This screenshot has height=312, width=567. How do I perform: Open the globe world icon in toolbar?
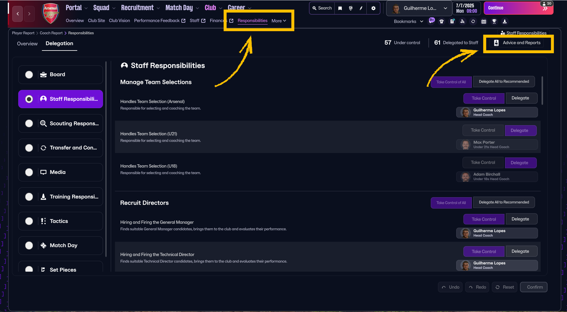[x=351, y=8]
